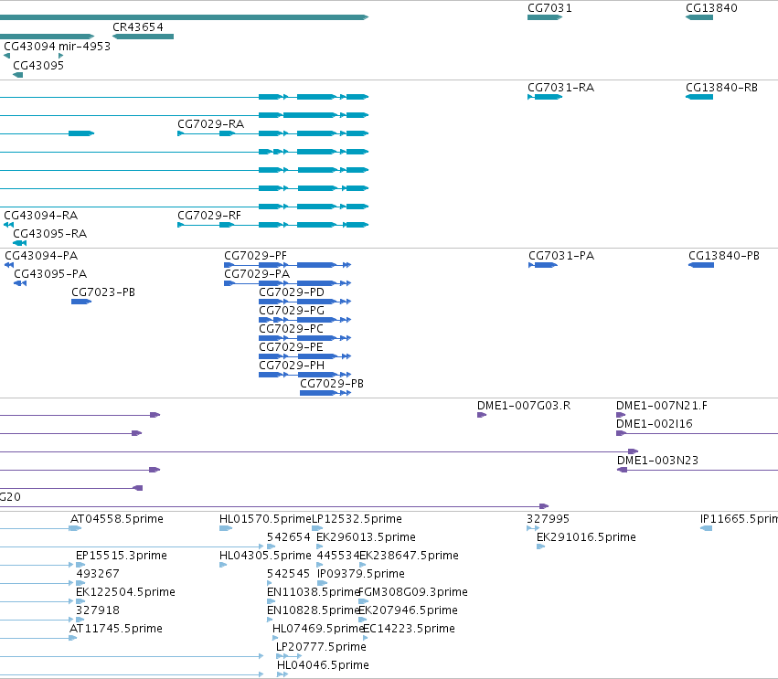The width and height of the screenshot is (778, 679).
Task: Click the CG7029-PF protein label
Action: pyautogui.click(x=255, y=256)
